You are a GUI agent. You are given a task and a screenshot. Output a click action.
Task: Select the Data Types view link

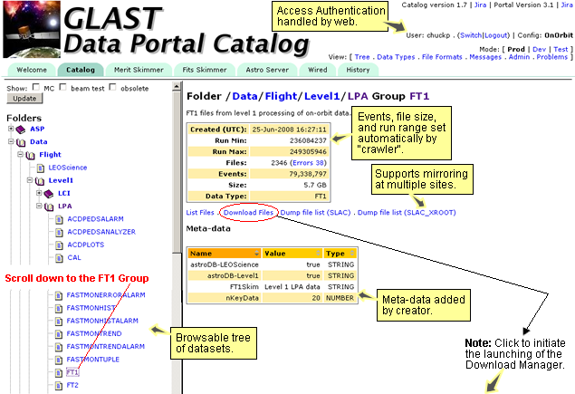(396, 57)
